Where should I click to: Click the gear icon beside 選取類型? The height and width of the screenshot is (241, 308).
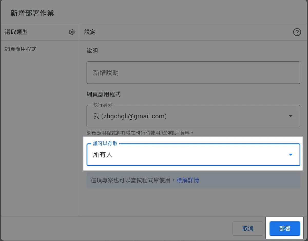[x=72, y=32]
